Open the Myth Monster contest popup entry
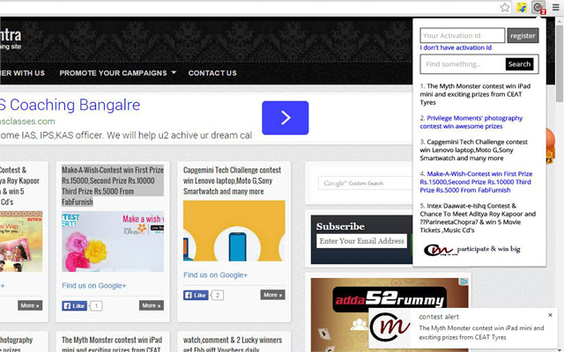Image resolution: width=564 pixels, height=352 pixels. [475, 94]
